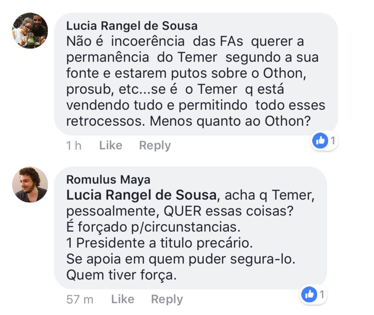374x315 pixels.
Task: Reply to Lucia Rangel de Sousa's comment
Action: (155, 146)
